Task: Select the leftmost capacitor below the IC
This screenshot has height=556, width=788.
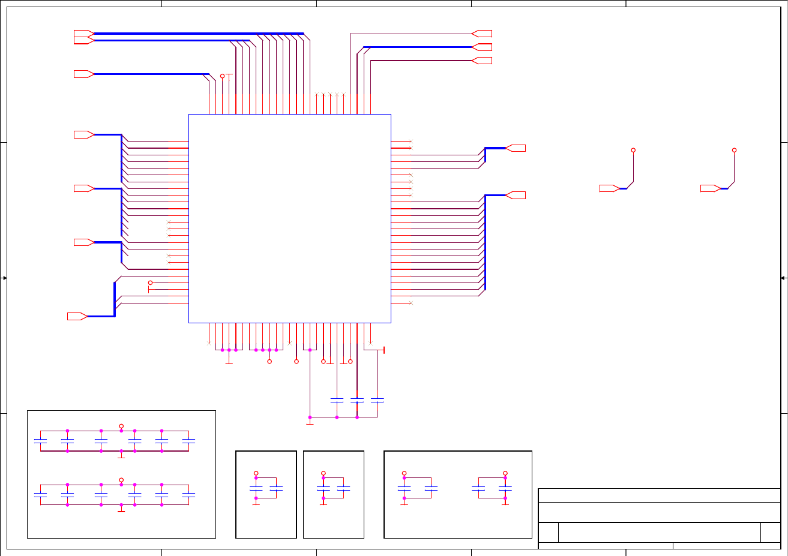Action: [337, 399]
